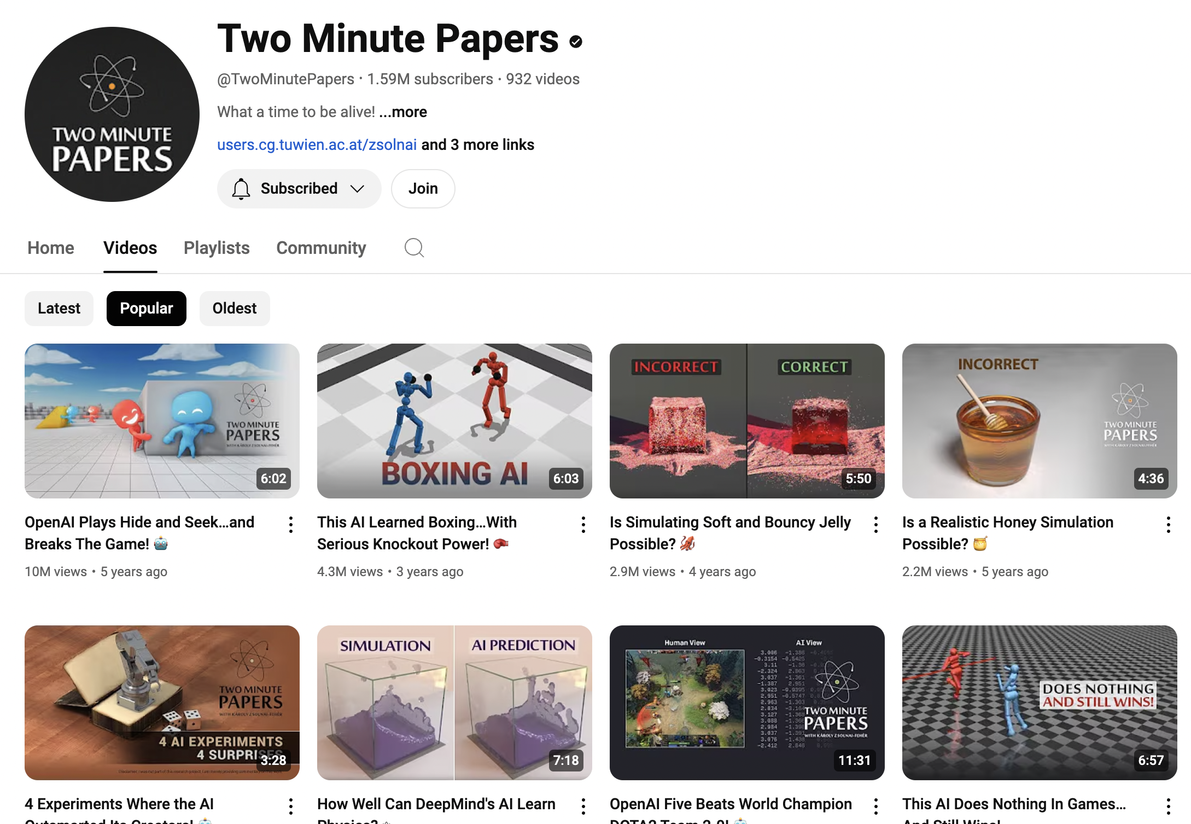Screen dimensions: 1191x824
Task: Play the DOES NOTHING AND STILL WINS thumbnail
Action: point(1040,703)
